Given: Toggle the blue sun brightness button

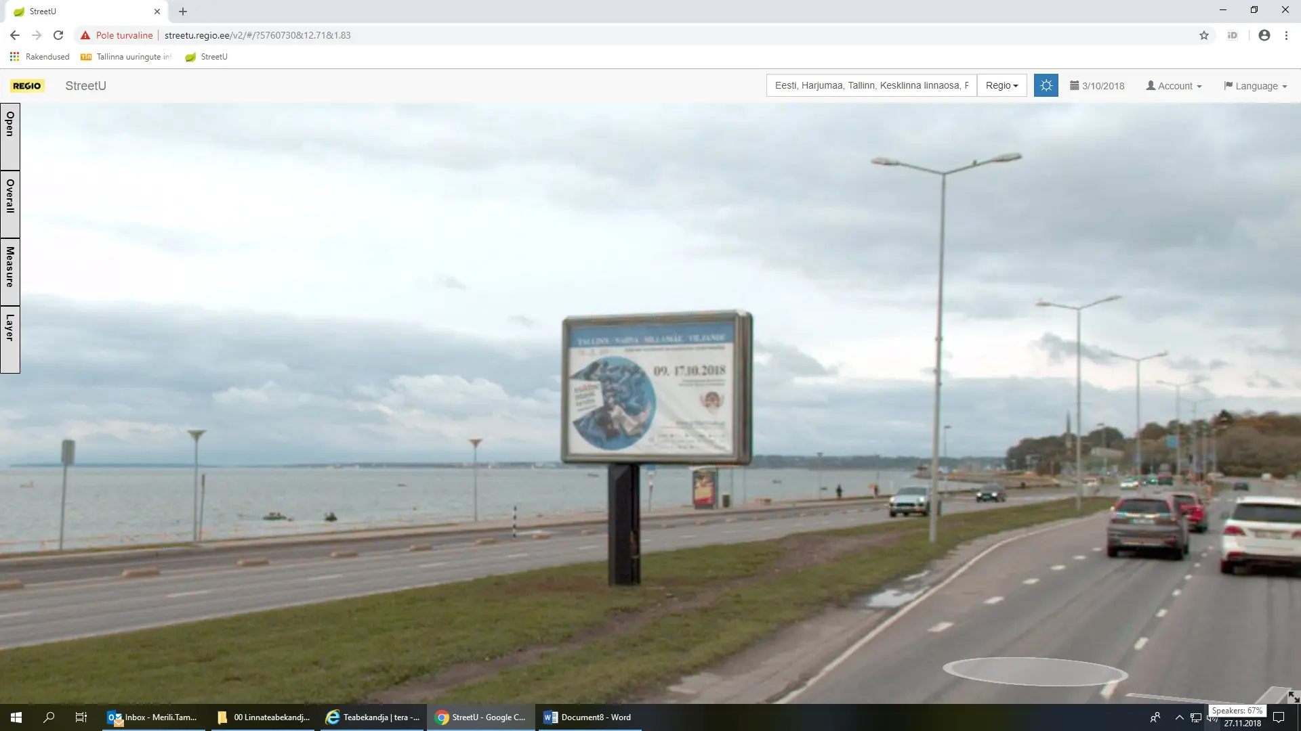Looking at the screenshot, I should pos(1046,85).
